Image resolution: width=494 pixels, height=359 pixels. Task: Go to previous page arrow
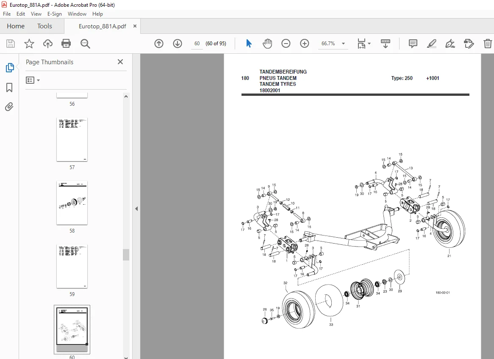(159, 44)
